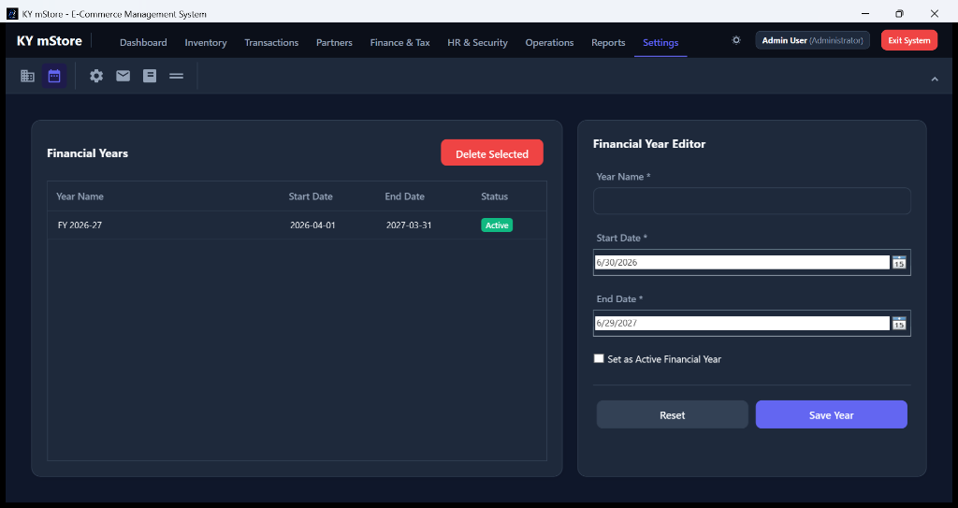Screen dimensions: 958x508
Task: Click the Start Date field showing 6/30/2026
Action: click(742, 262)
